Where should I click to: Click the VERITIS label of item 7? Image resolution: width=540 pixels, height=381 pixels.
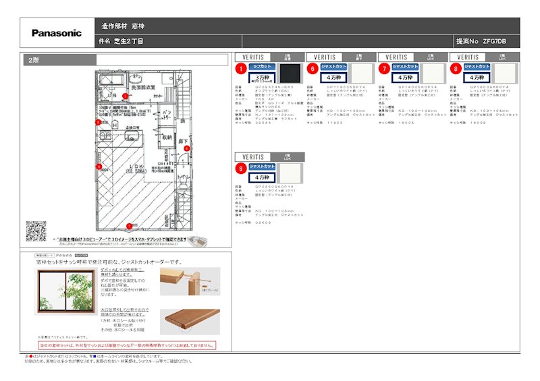pos(396,57)
